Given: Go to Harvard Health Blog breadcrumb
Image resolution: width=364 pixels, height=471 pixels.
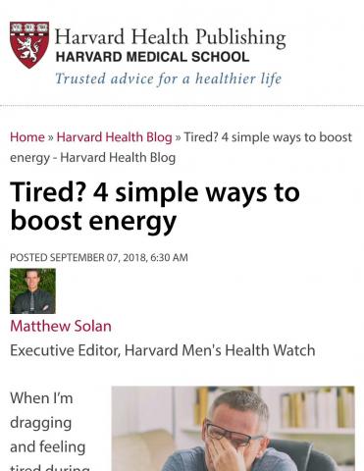Looking at the screenshot, I should (x=114, y=137).
